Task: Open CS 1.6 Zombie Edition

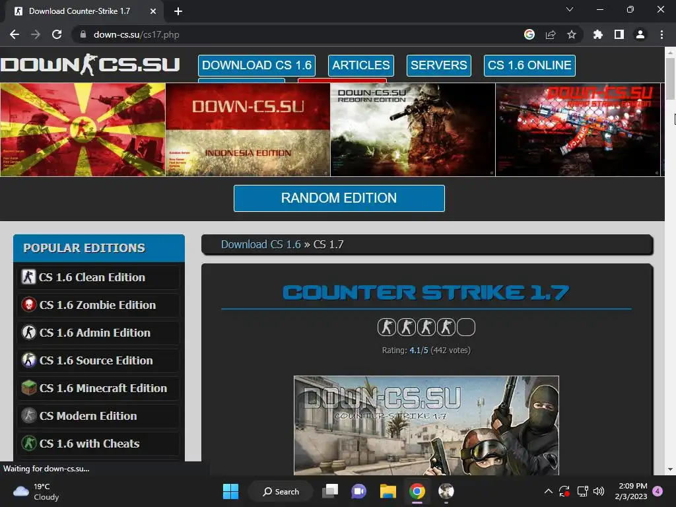Action: pos(98,305)
